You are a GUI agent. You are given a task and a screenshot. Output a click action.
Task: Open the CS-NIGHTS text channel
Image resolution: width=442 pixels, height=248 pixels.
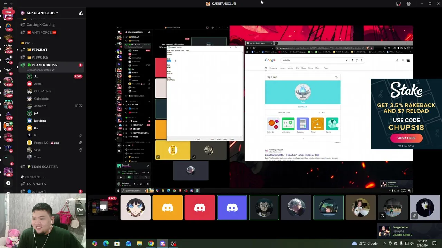(36, 184)
